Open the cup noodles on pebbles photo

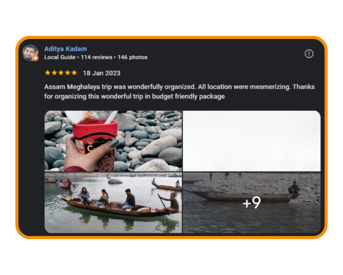click(113, 141)
